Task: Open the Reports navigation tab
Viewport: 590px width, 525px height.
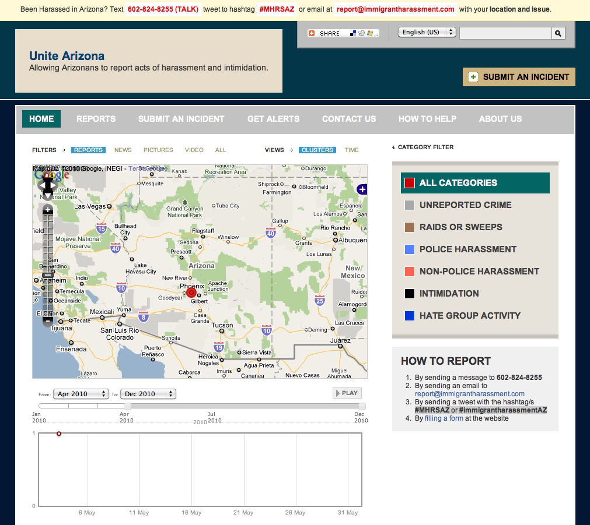Action: pos(96,119)
